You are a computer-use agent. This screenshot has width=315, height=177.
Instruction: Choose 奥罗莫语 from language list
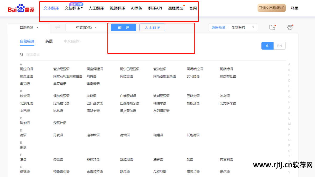click(60, 84)
